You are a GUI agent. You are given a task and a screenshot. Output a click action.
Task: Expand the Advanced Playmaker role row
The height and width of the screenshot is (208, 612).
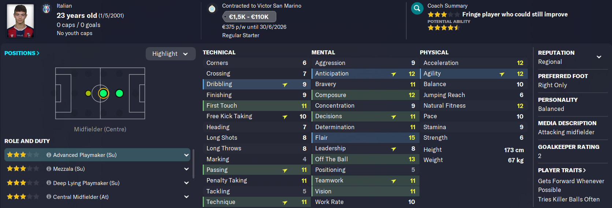click(186, 155)
